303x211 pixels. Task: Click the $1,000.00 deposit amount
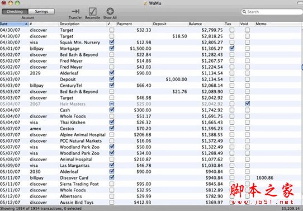176,79
